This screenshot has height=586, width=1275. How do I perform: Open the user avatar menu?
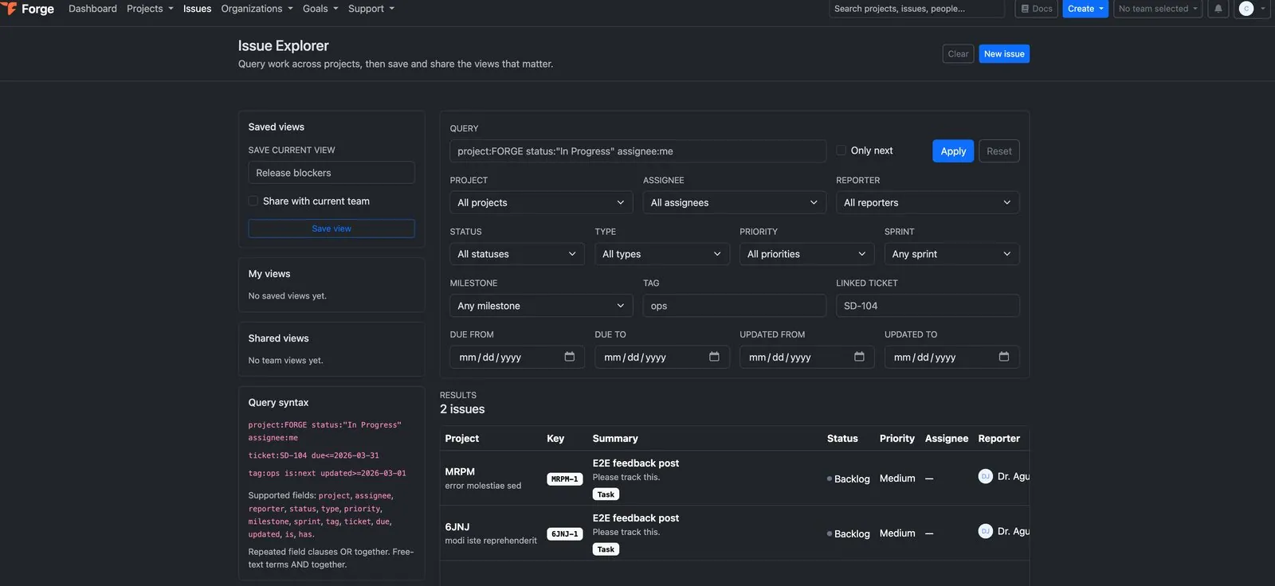1252,9
